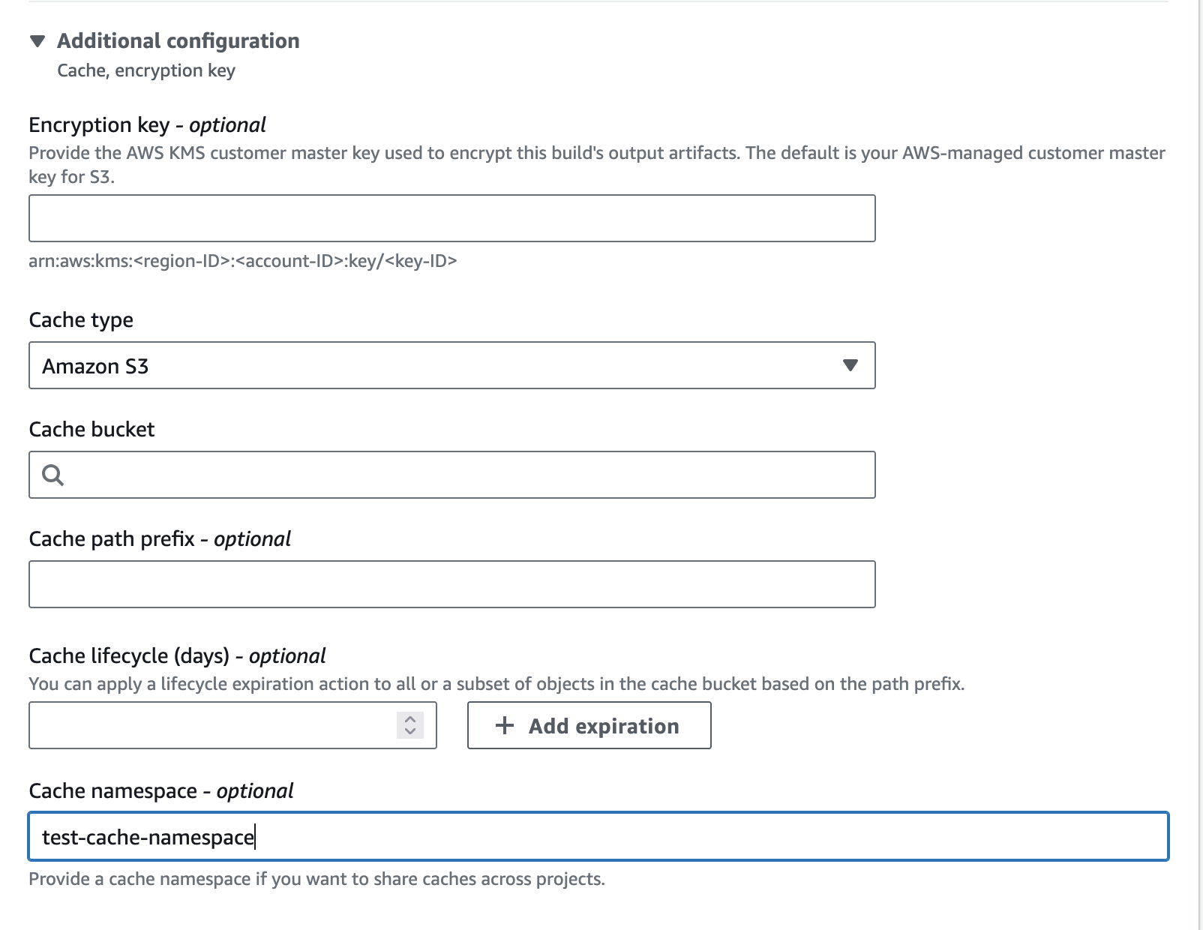
Task: Open Cache type dropdown arrow
Action: (x=850, y=365)
